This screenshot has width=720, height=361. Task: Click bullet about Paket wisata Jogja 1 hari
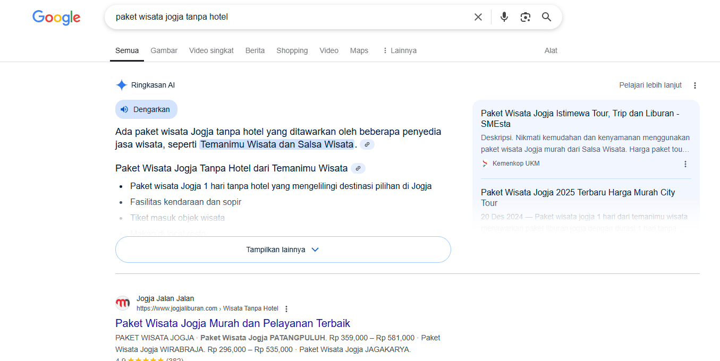coord(281,186)
